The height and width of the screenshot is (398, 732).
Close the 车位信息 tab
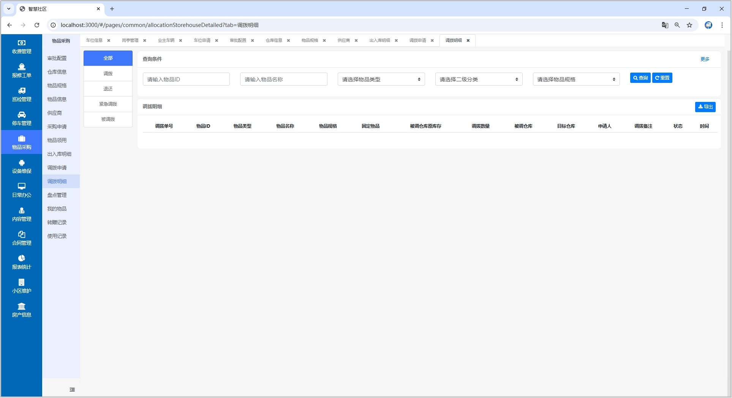pos(109,41)
